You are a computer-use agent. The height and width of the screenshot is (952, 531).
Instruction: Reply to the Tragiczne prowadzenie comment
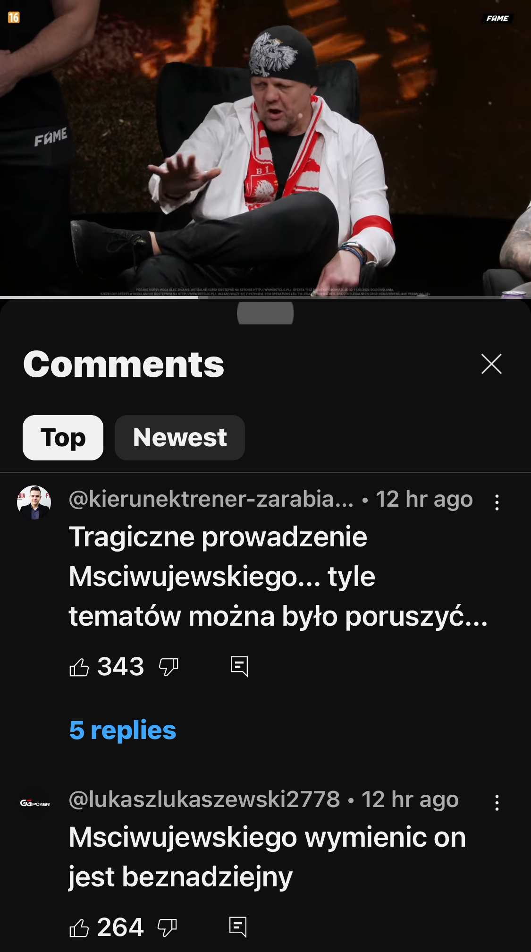pyautogui.click(x=239, y=666)
